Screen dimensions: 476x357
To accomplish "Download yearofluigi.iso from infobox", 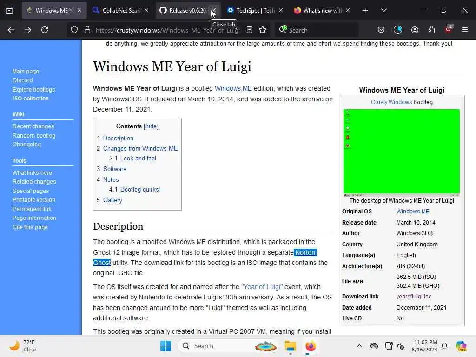I will tap(414, 296).
